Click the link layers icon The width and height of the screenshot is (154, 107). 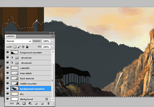click(12, 103)
